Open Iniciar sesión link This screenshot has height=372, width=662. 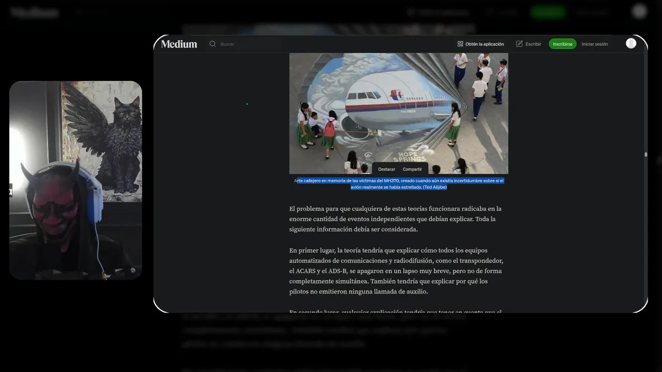tap(595, 44)
